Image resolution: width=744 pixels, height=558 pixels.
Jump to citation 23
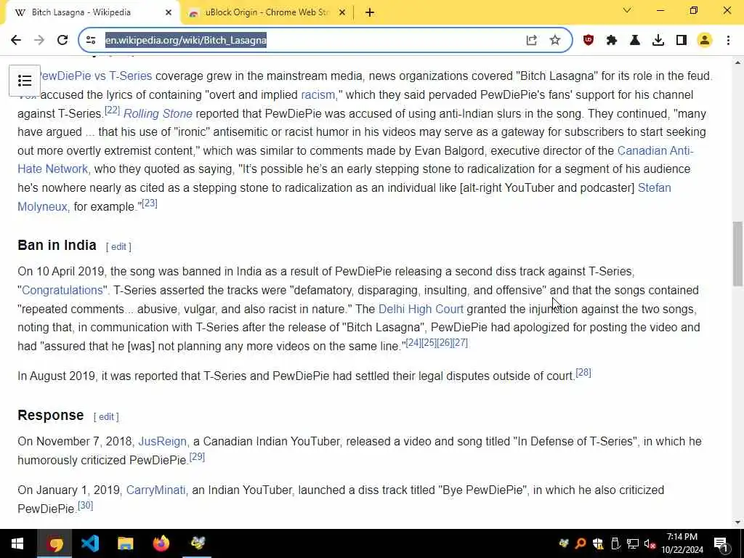150,203
